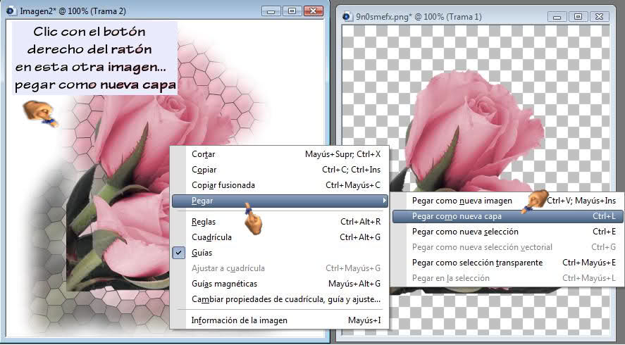Open Información de la imagen
The height and width of the screenshot is (345, 625).
280,320
